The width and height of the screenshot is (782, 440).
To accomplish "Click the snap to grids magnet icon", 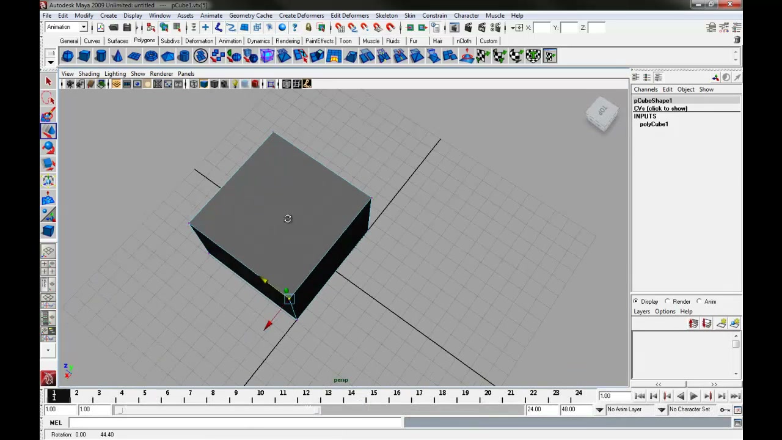I will point(339,28).
